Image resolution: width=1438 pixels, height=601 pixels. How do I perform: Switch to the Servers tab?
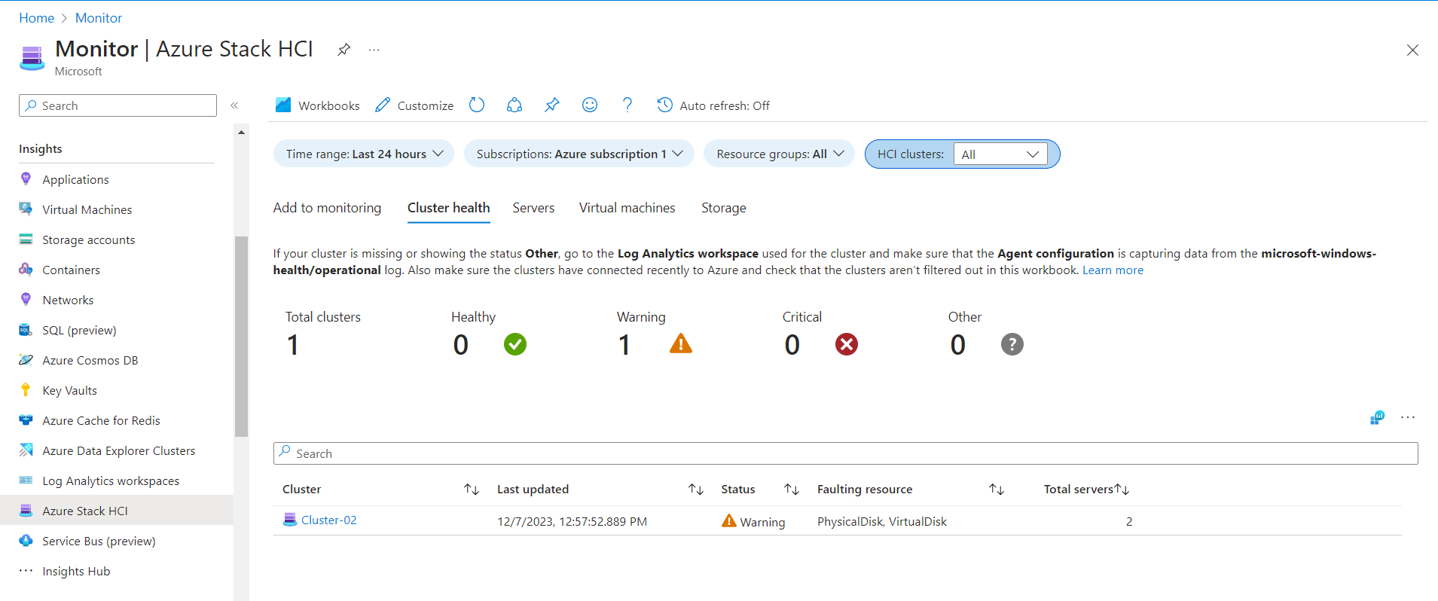pos(533,208)
